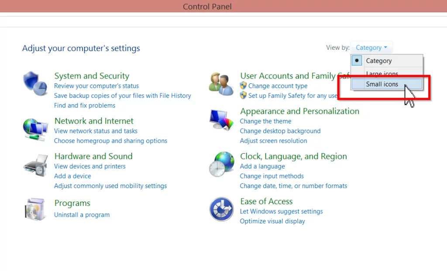Expand the View by Category dropdown
This screenshot has height=271, width=447.
click(x=371, y=48)
